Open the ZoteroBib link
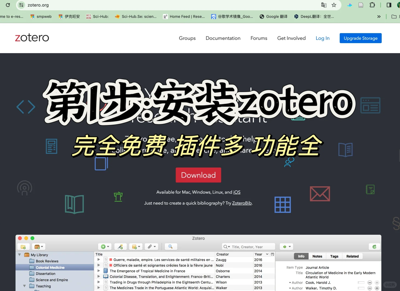 242,203
